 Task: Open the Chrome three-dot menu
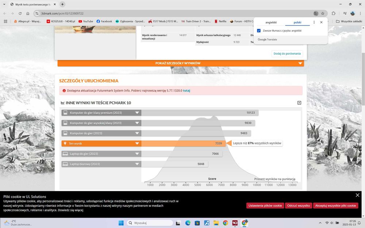point(360,13)
